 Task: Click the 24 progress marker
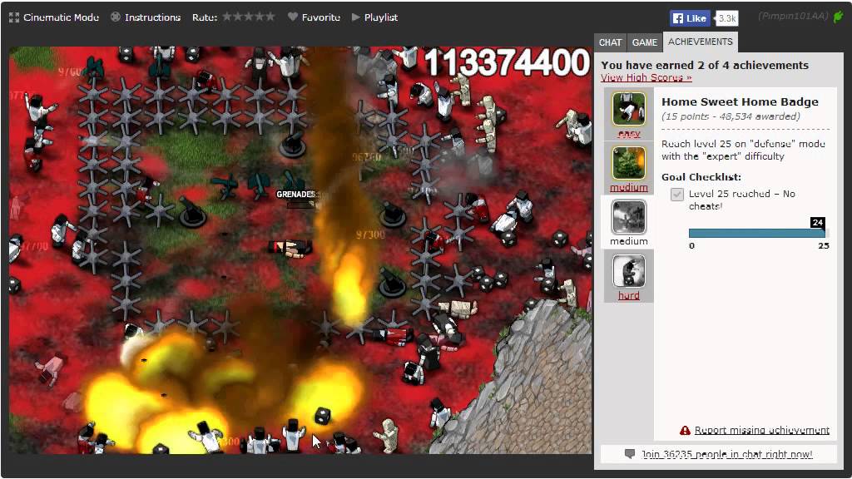click(818, 222)
